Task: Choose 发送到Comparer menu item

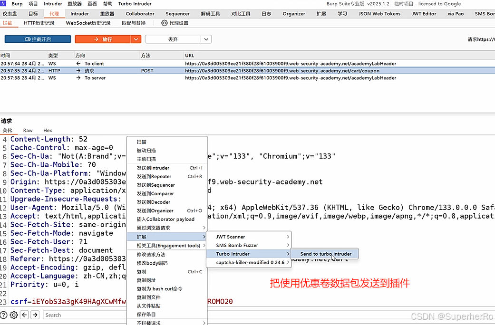Action: click(x=167, y=193)
